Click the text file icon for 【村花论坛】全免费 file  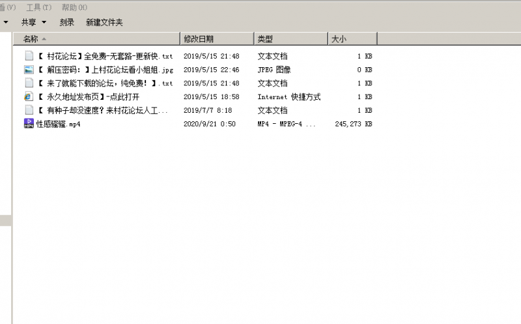pyautogui.click(x=29, y=56)
